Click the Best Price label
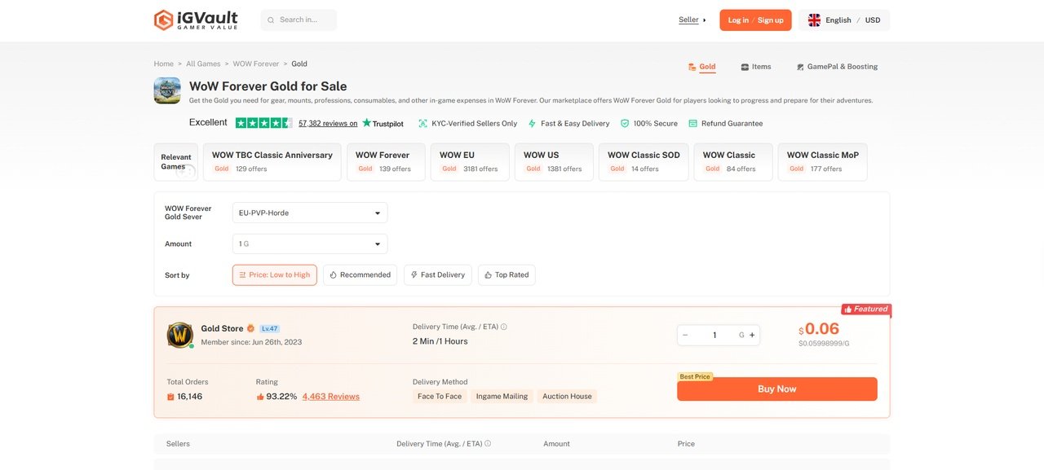This screenshot has height=470, width=1044. click(x=695, y=377)
